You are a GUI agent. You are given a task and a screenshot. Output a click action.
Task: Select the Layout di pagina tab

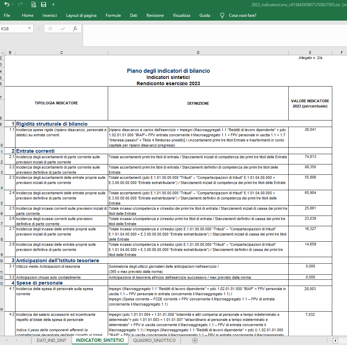pos(81,15)
